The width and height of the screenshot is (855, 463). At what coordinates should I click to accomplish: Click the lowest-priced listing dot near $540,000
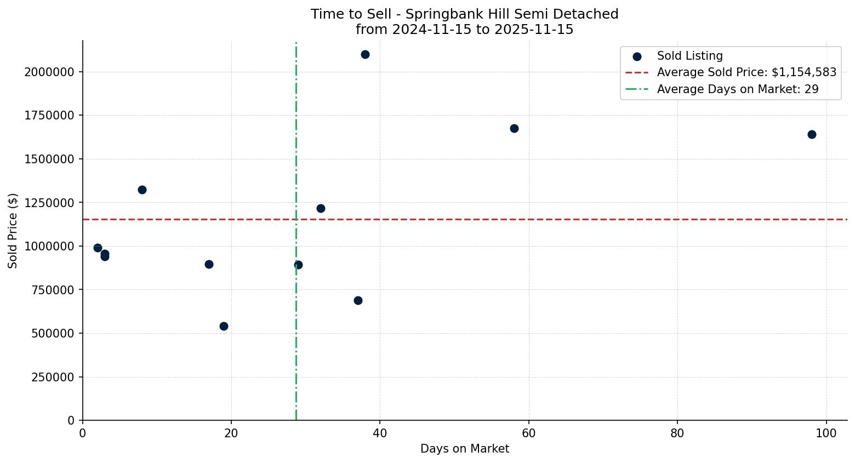[x=224, y=326]
